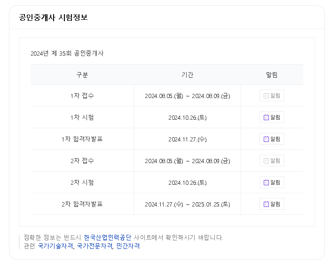Open the 민간자격 related link
Viewport: 330px width, 264px height.
[128, 246]
